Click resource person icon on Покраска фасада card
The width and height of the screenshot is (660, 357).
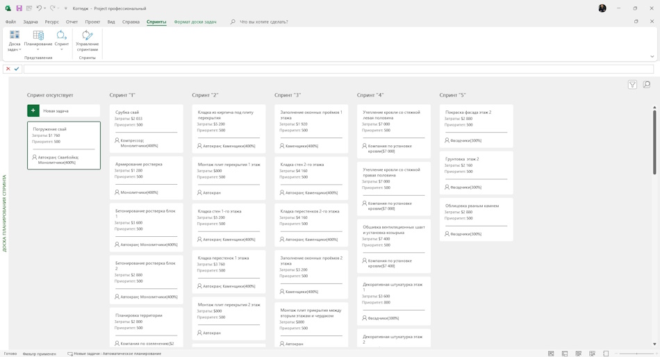[447, 140]
